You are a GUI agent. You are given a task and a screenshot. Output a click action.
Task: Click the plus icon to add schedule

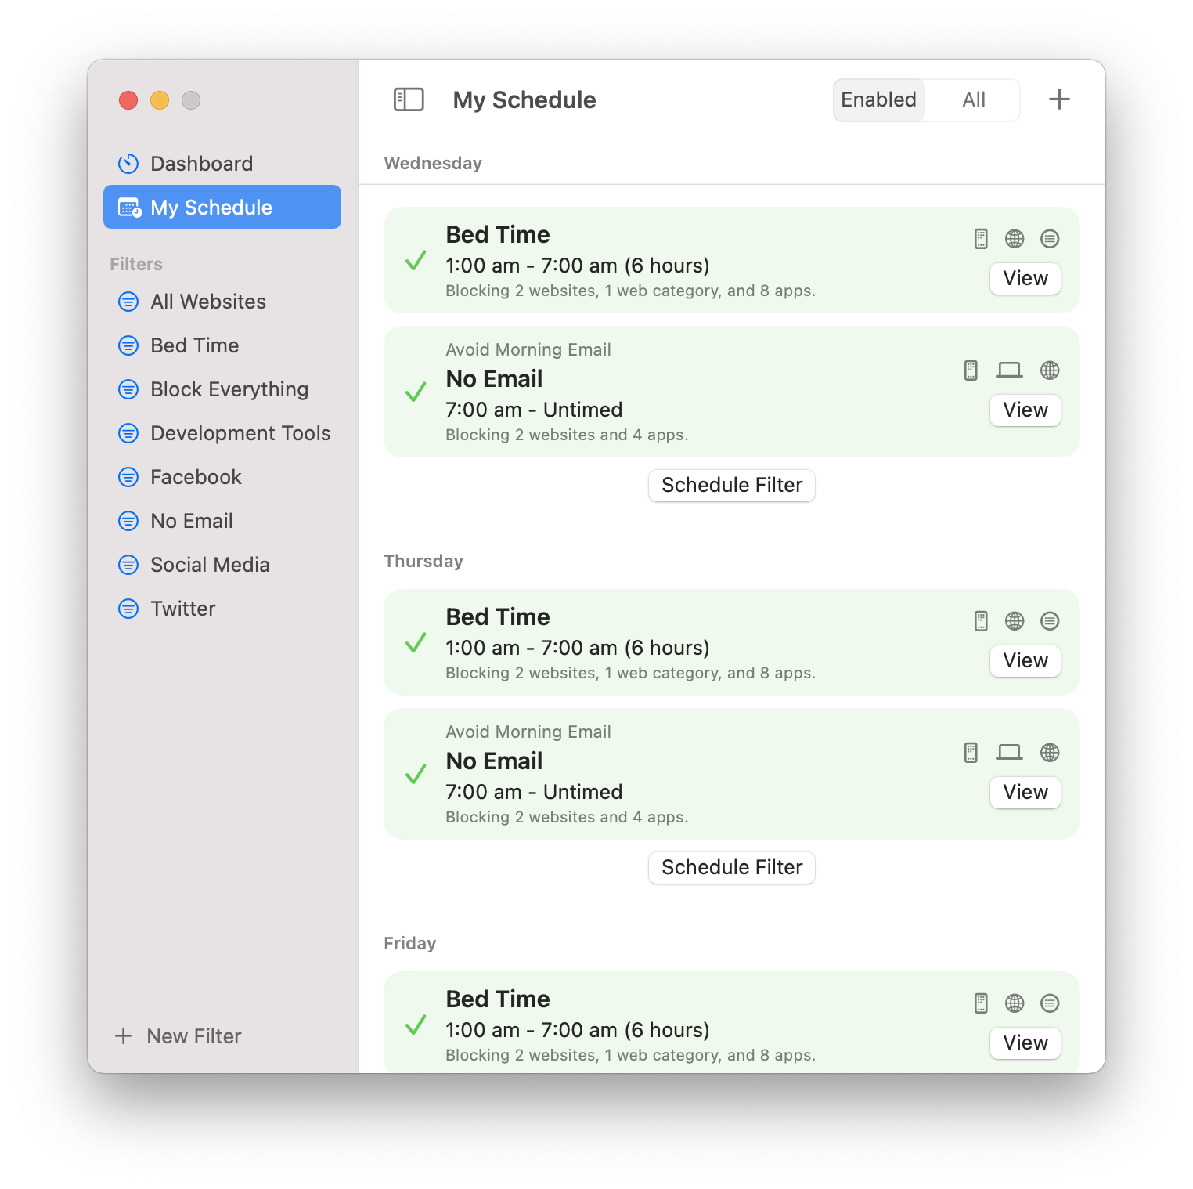pos(1058,99)
